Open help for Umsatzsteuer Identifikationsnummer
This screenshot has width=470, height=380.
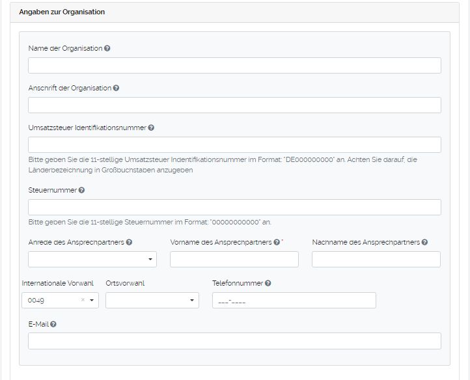click(x=151, y=128)
